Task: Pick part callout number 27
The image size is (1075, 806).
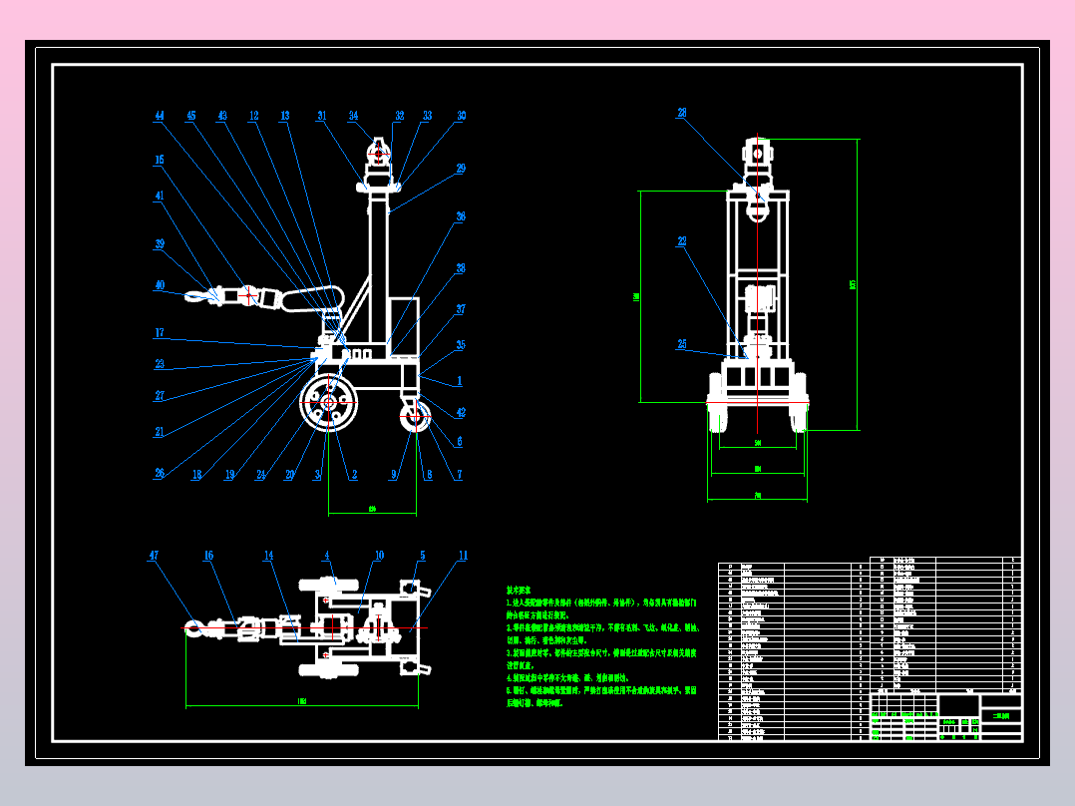Action: point(160,396)
